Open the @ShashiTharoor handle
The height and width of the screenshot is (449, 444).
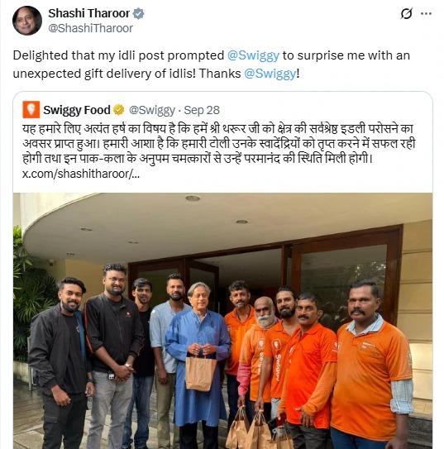(90, 28)
